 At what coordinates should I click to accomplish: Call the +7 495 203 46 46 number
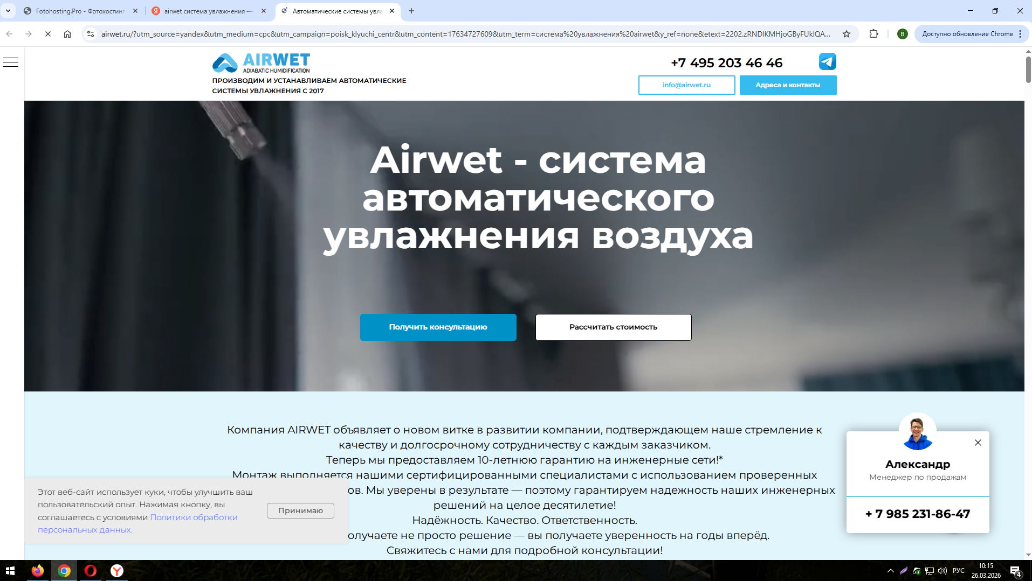click(727, 63)
